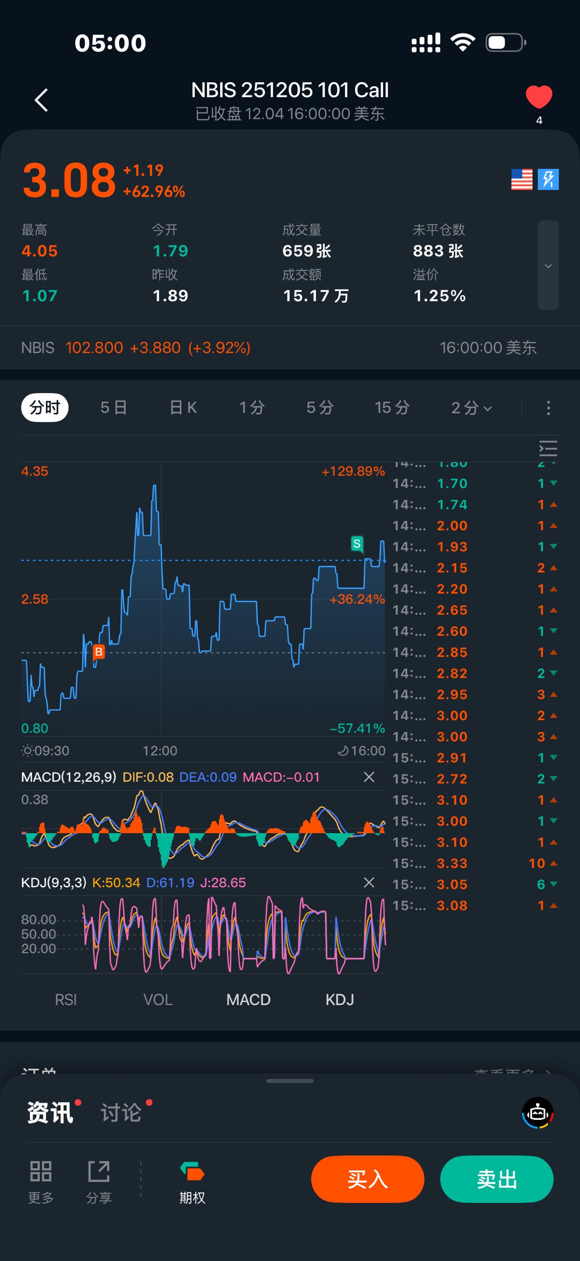This screenshot has height=1261, width=580.
Task: Tap the blue lightning bolt icon
Action: 548,179
